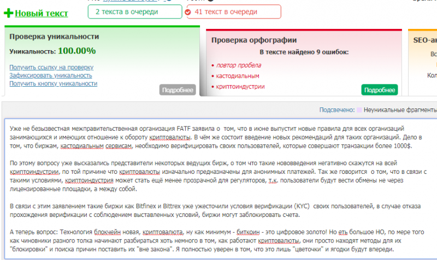Click the green plus icon beside Новый текст
This screenshot has width=437, height=260.
pos(8,13)
